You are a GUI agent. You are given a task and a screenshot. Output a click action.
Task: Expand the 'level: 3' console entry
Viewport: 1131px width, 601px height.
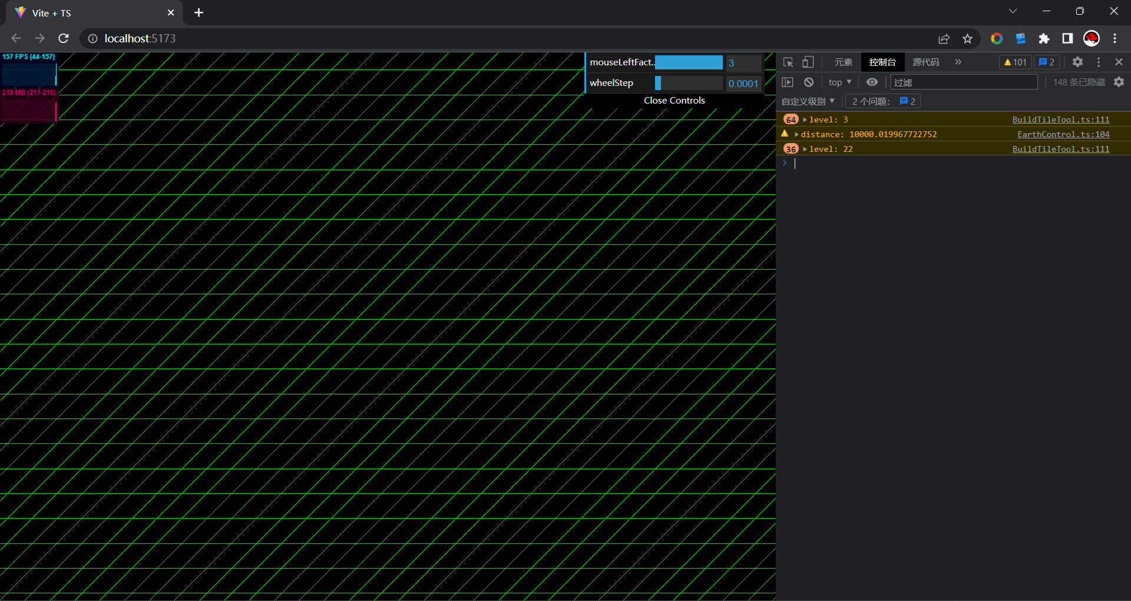(x=805, y=119)
